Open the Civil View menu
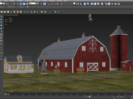This screenshot has height=99, width=133. 45,1
